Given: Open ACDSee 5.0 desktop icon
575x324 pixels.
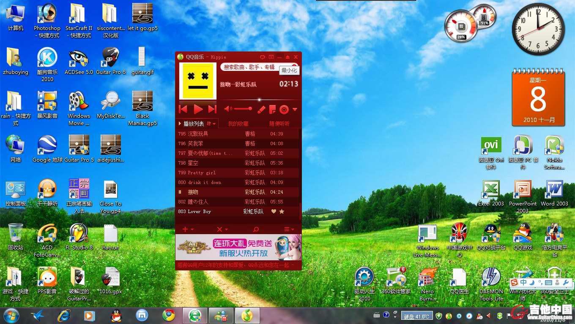Looking at the screenshot, I should [x=79, y=62].
